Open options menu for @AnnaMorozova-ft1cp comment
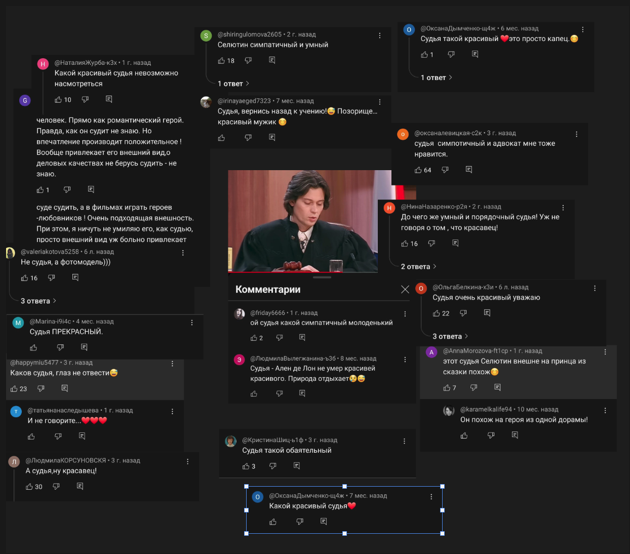The width and height of the screenshot is (630, 554). (x=605, y=351)
